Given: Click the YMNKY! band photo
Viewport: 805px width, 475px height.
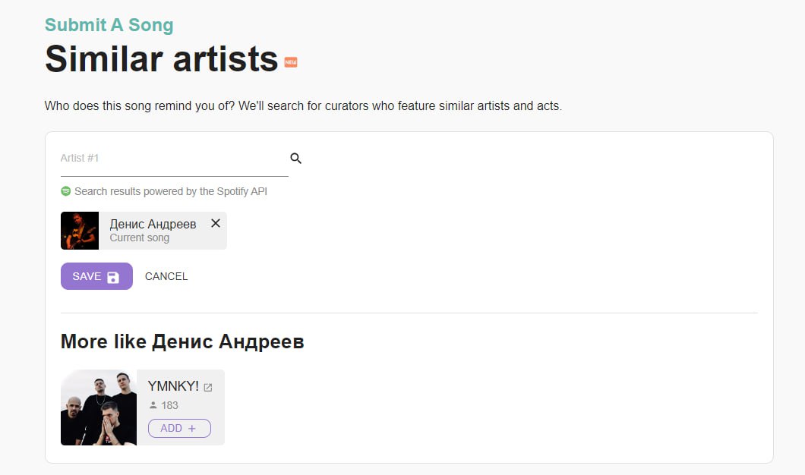Looking at the screenshot, I should click(x=99, y=407).
